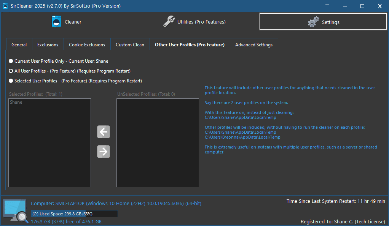This screenshot has height=226, width=389.
Task: Click the washing machine Cleaner icon
Action: click(x=56, y=22)
